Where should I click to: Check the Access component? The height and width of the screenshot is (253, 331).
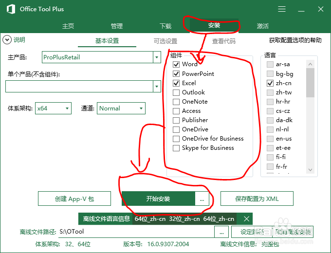[176, 111]
